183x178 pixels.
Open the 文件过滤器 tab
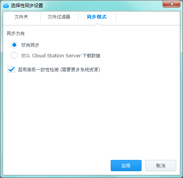(x=59, y=17)
